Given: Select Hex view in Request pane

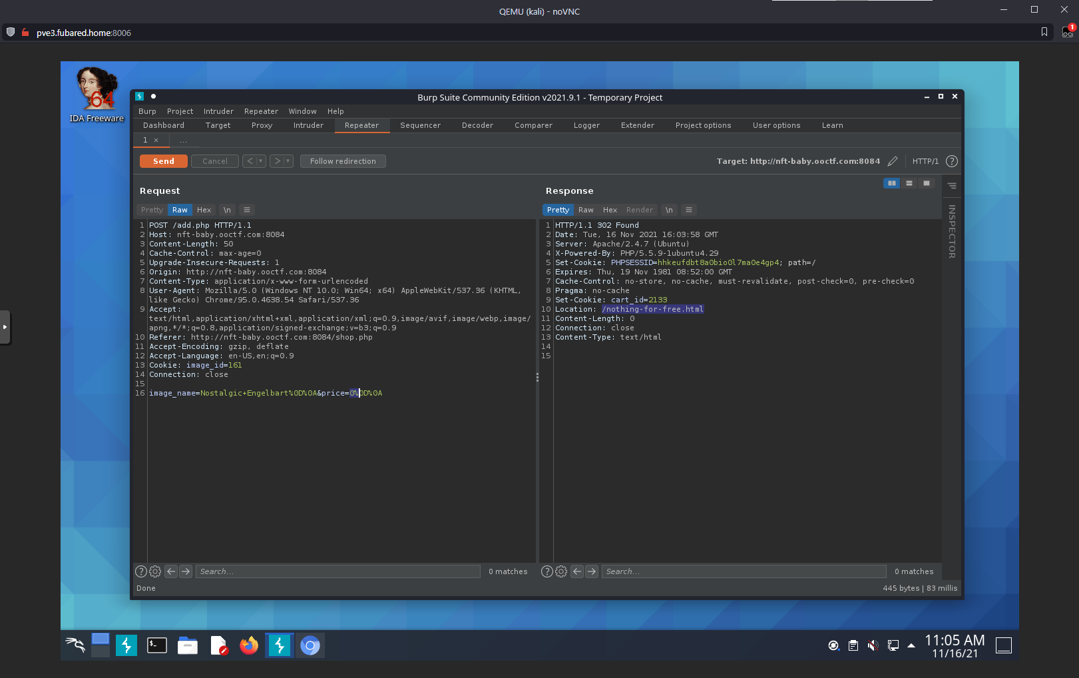Looking at the screenshot, I should click(204, 210).
